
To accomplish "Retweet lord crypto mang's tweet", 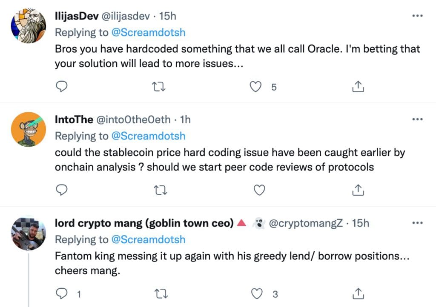I will pyautogui.click(x=159, y=293).
